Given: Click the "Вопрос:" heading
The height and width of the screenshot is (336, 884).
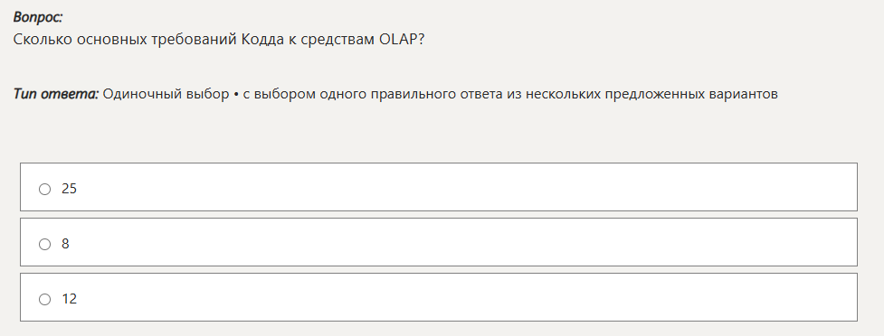Looking at the screenshot, I should click(x=38, y=17).
